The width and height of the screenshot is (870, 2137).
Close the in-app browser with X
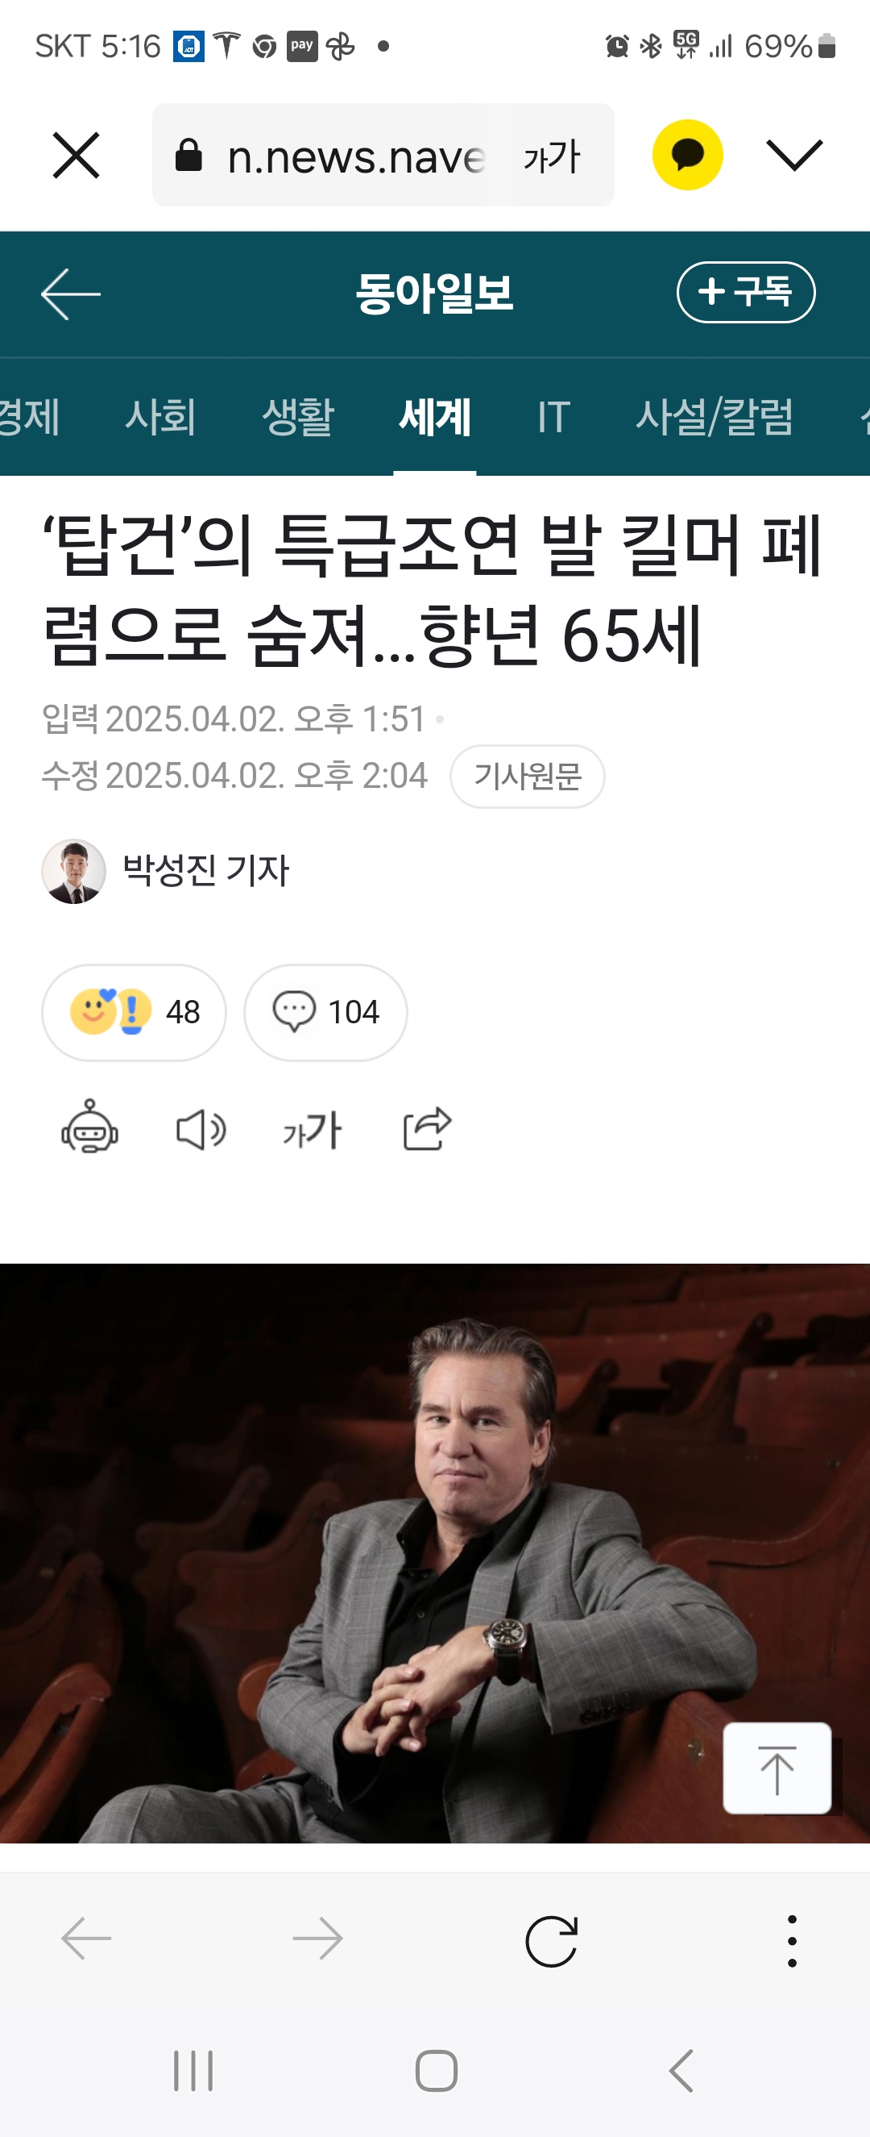(77, 155)
